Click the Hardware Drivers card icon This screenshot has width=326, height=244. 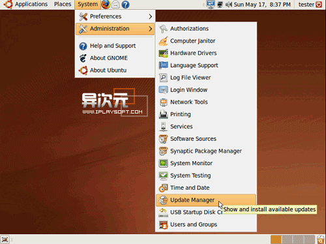coord(163,53)
